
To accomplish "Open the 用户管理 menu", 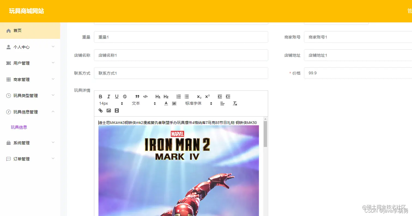I will [x=30, y=63].
